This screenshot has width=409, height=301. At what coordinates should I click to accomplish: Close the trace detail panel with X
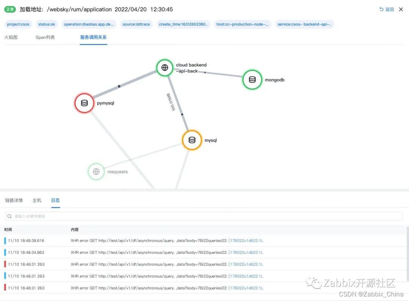point(401,9)
